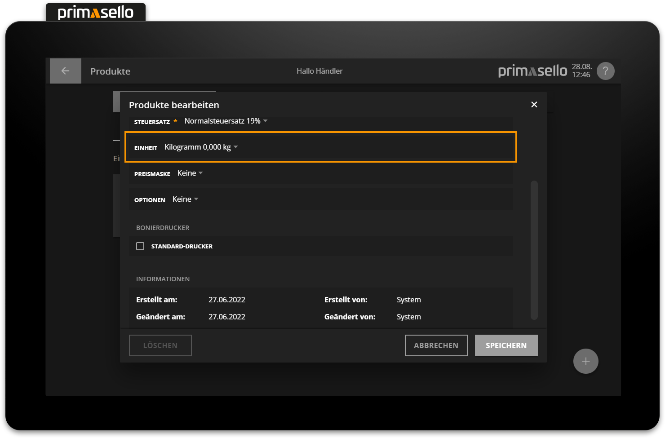Image resolution: width=665 pixels, height=438 pixels.
Task: Click the Informationen section heading
Action: (163, 279)
